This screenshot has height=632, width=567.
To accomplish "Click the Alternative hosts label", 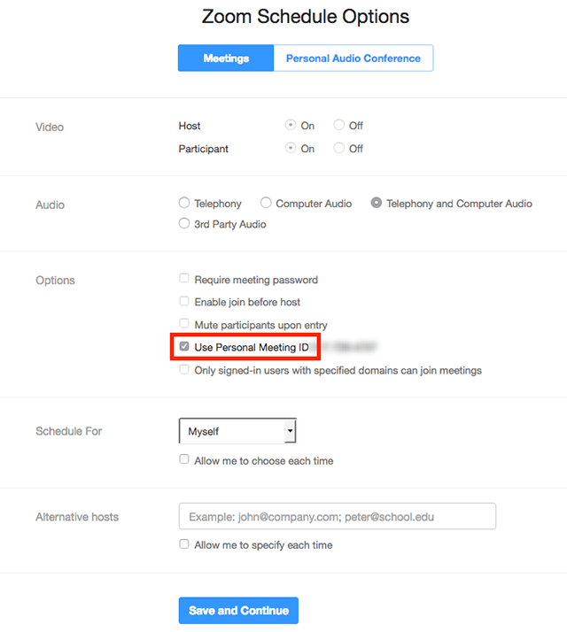I will [77, 517].
